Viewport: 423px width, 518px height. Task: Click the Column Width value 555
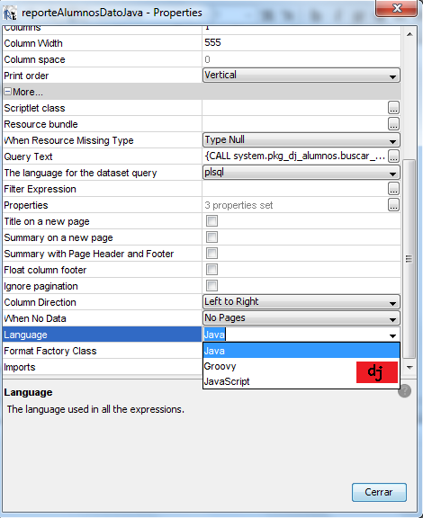tap(212, 42)
